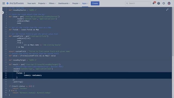
Task: Click 'def issueKeyTarget' on line 25
Action: click(17, 60)
